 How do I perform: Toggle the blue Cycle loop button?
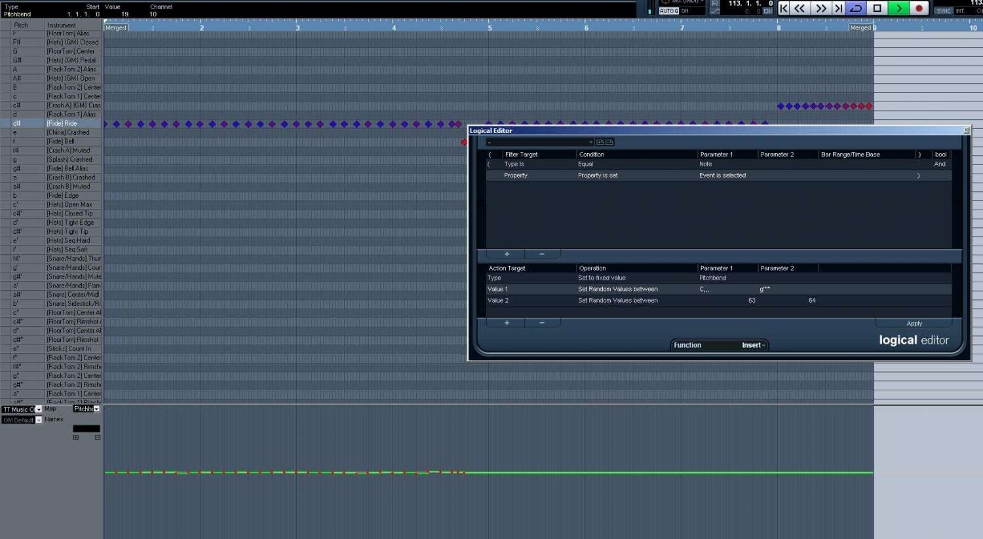pos(856,9)
